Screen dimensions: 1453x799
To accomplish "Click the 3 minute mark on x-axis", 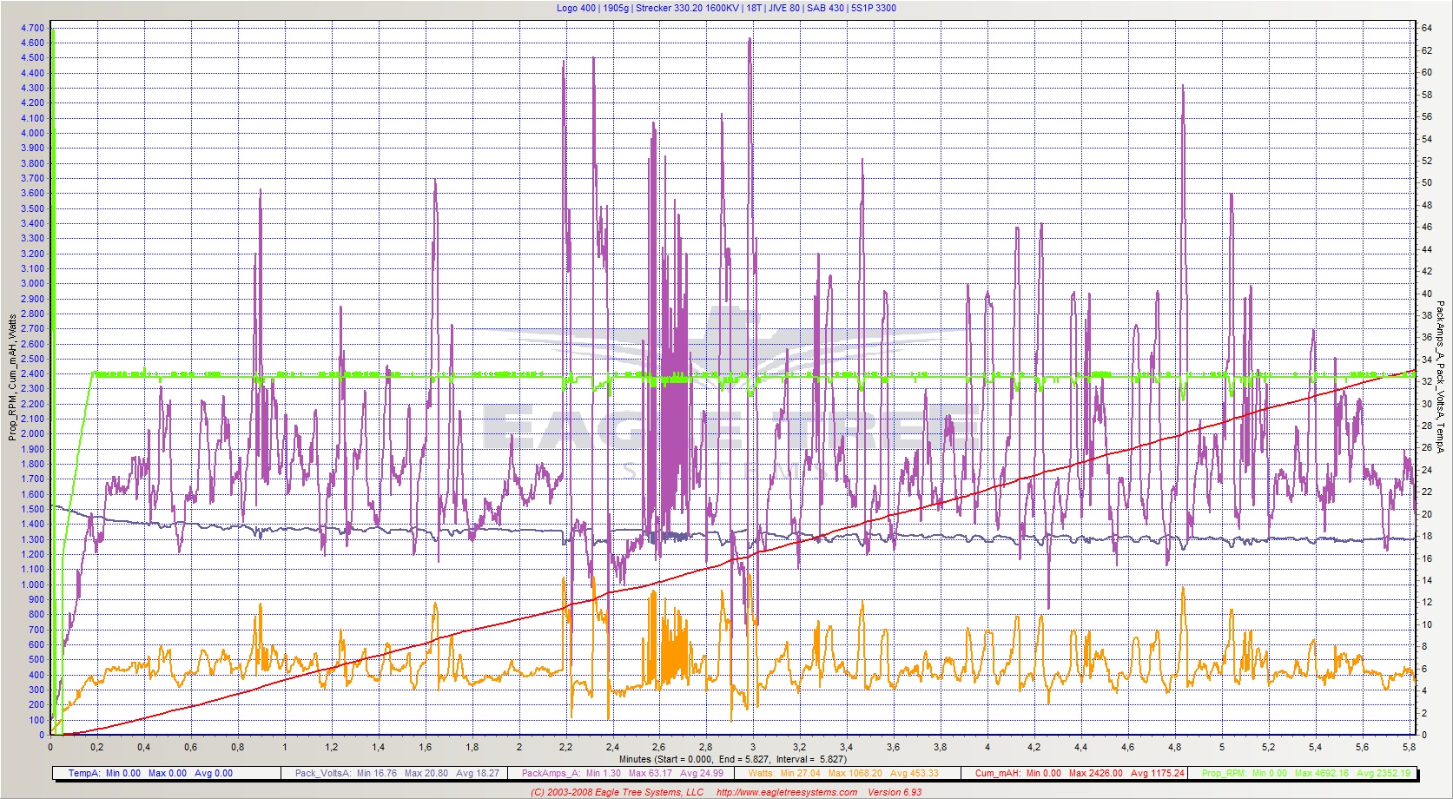I will click(753, 747).
